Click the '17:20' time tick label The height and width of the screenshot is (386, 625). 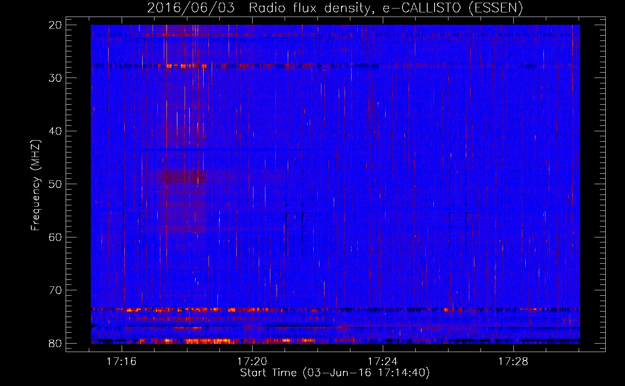[252, 362]
